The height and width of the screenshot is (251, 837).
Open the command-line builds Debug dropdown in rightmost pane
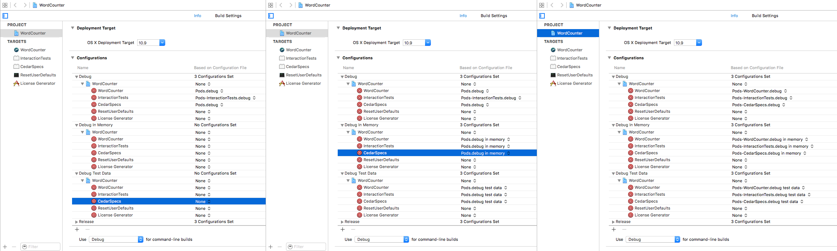point(677,239)
